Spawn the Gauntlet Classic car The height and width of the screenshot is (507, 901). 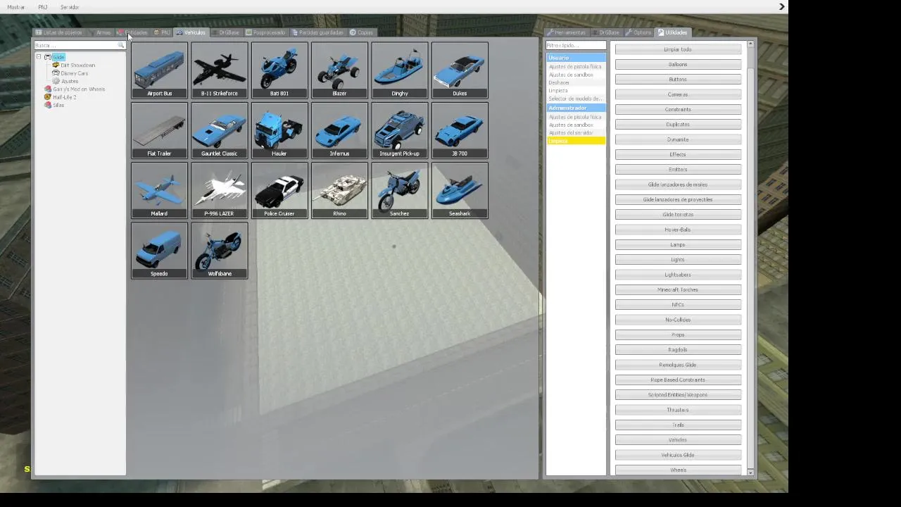[220, 130]
